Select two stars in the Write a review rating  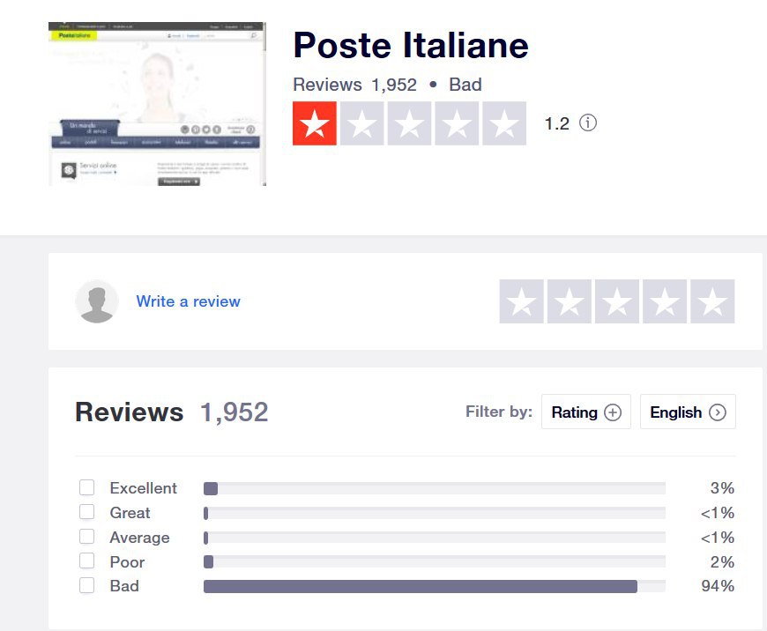[569, 301]
